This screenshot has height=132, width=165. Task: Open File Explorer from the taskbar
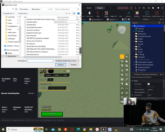(x=91, y=129)
